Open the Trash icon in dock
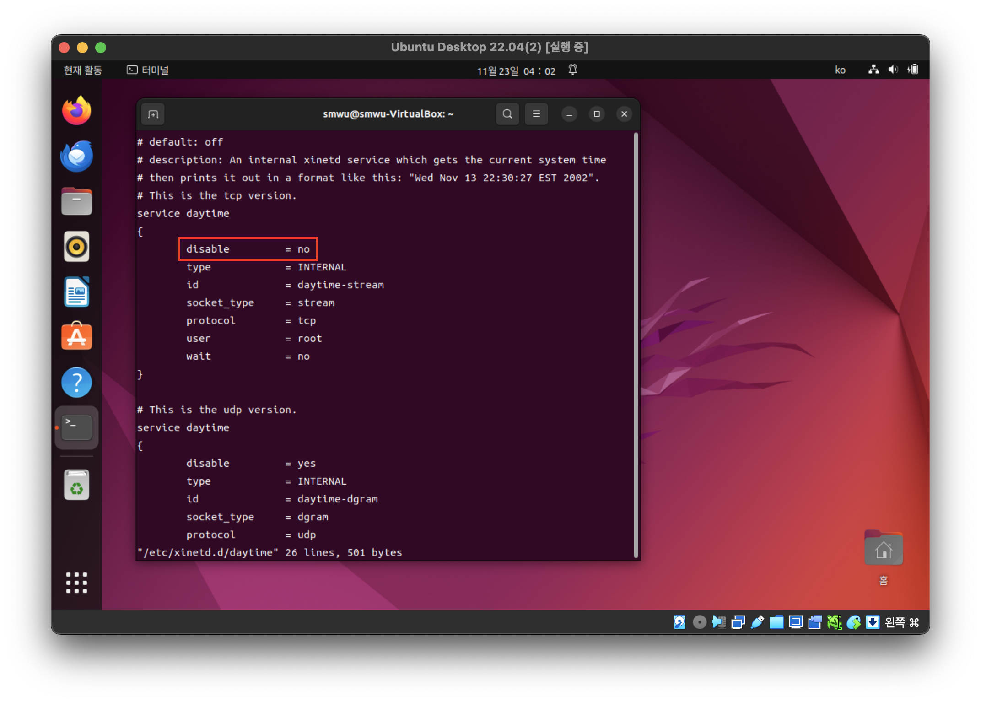Viewport: 981px width, 702px height. click(76, 485)
